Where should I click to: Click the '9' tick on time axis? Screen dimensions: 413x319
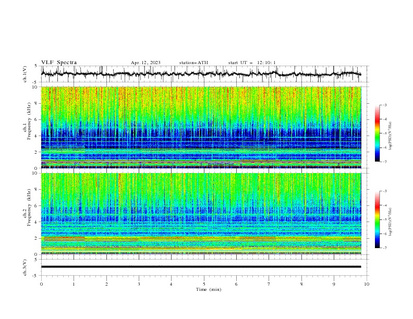pos(334,284)
